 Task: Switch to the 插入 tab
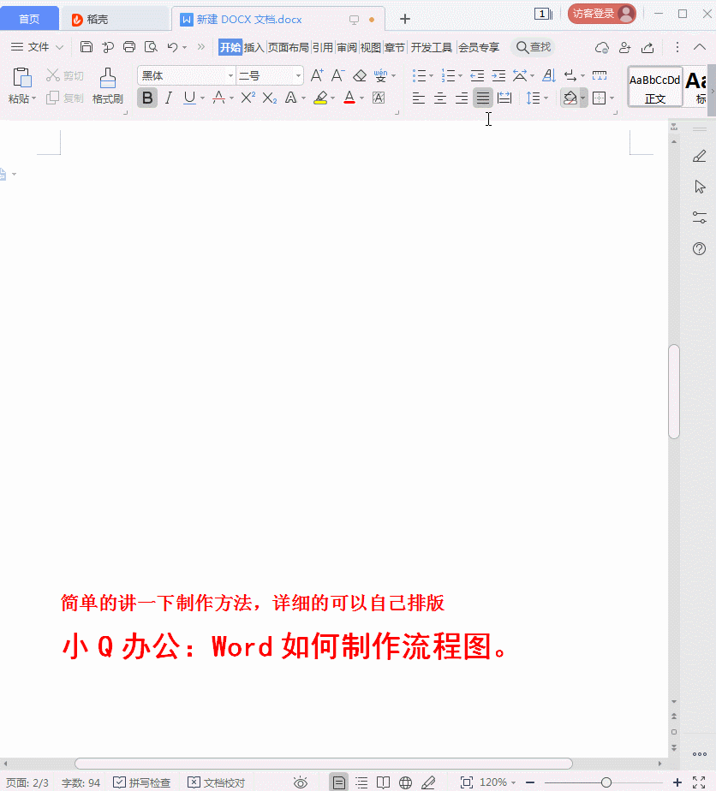coord(254,47)
